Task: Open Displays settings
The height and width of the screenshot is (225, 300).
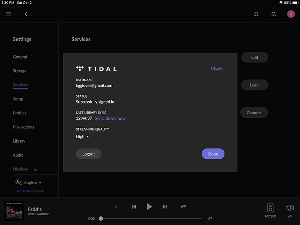Action: pos(20,169)
